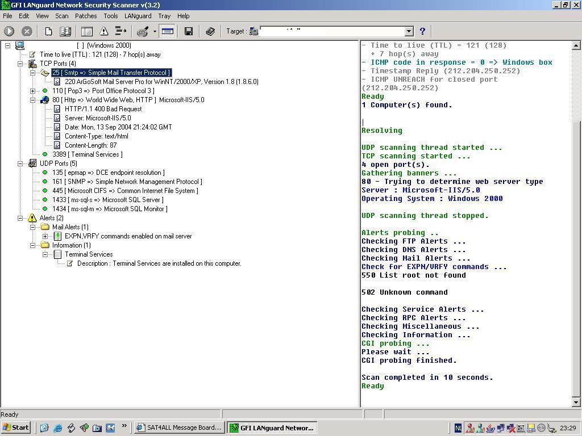
Task: Collapse the UDP Ports (5) node
Action: (20, 163)
